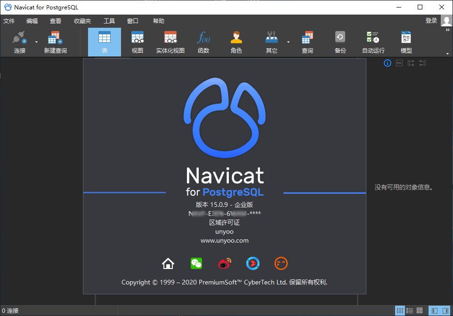Open the Help (帮助) menu

(159, 21)
